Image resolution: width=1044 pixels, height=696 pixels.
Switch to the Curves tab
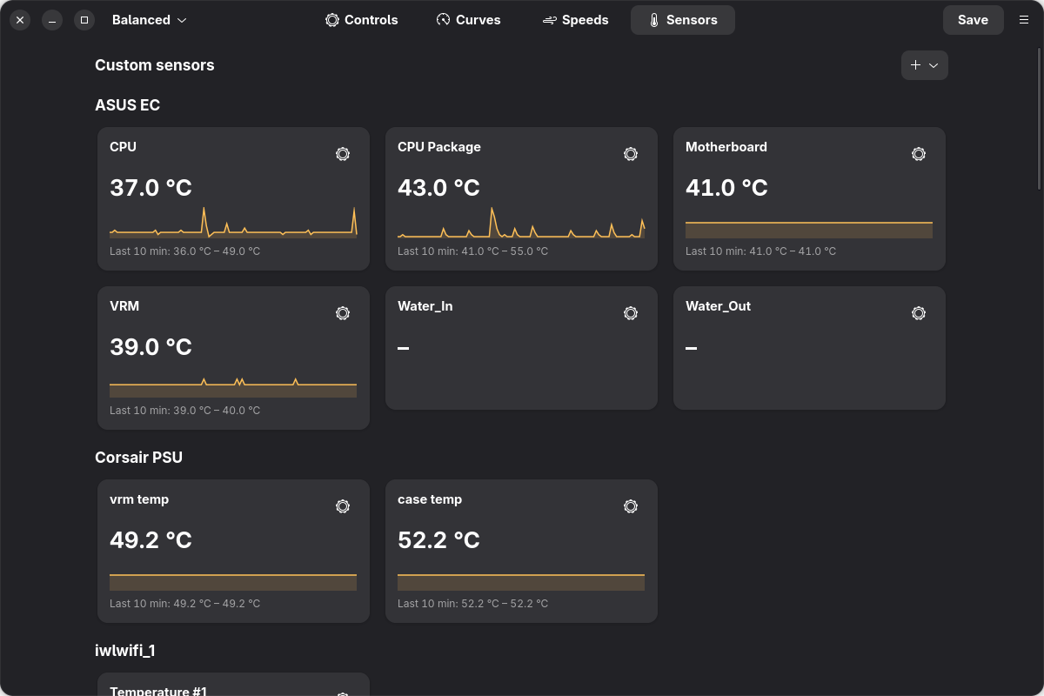pyautogui.click(x=468, y=20)
